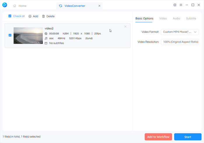The width and height of the screenshot is (204, 143).
Task: Click the No subtitles text
Action: coord(57,43)
